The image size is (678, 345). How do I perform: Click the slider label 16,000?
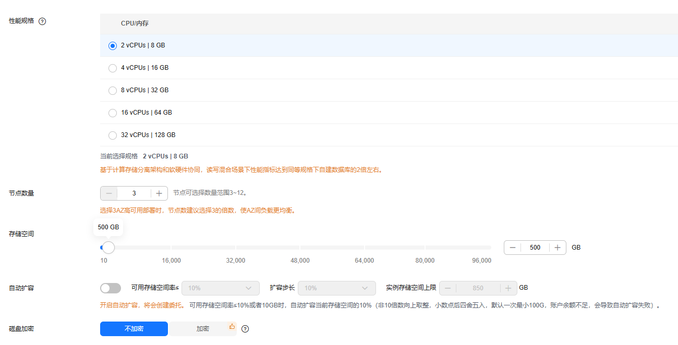tap(172, 261)
